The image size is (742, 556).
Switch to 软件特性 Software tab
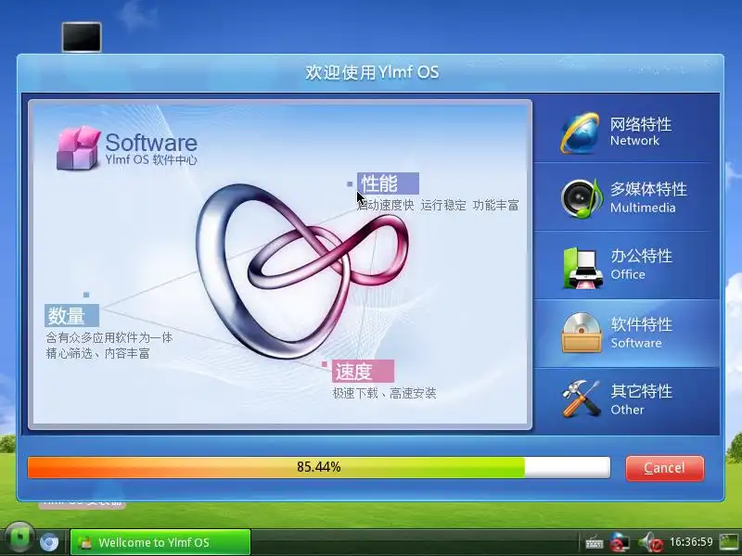(x=627, y=334)
